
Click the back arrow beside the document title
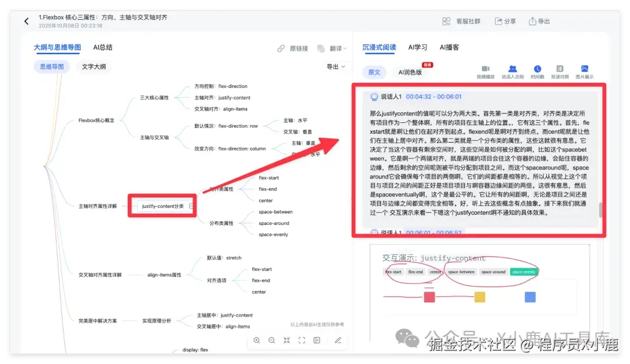[26, 20]
